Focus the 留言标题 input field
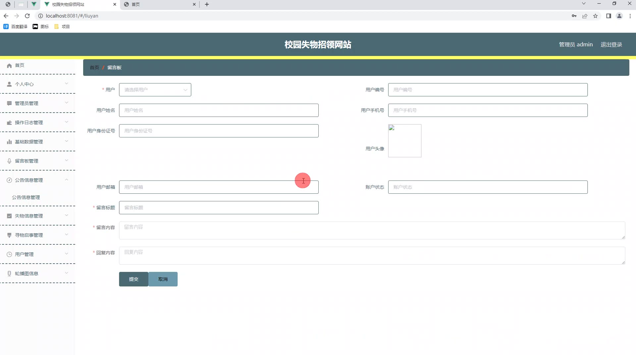Screen dimensions: 636x355 [219, 208]
